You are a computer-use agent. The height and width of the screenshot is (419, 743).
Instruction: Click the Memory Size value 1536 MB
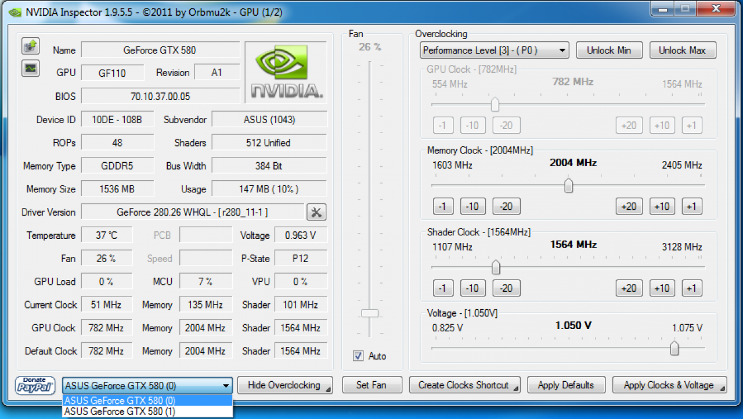(x=117, y=189)
